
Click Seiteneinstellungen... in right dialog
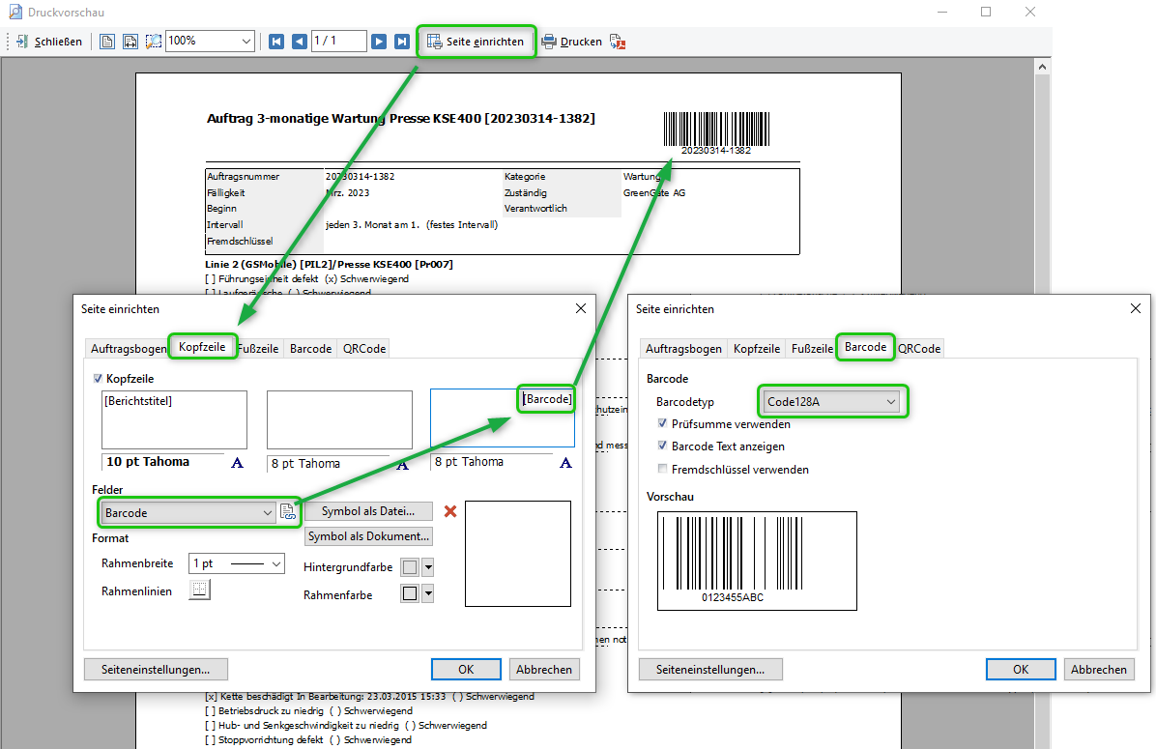coord(710,670)
